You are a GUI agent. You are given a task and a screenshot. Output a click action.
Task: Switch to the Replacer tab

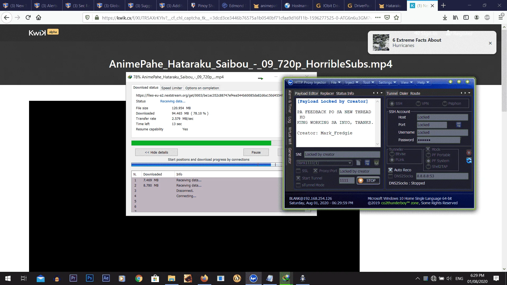(327, 93)
